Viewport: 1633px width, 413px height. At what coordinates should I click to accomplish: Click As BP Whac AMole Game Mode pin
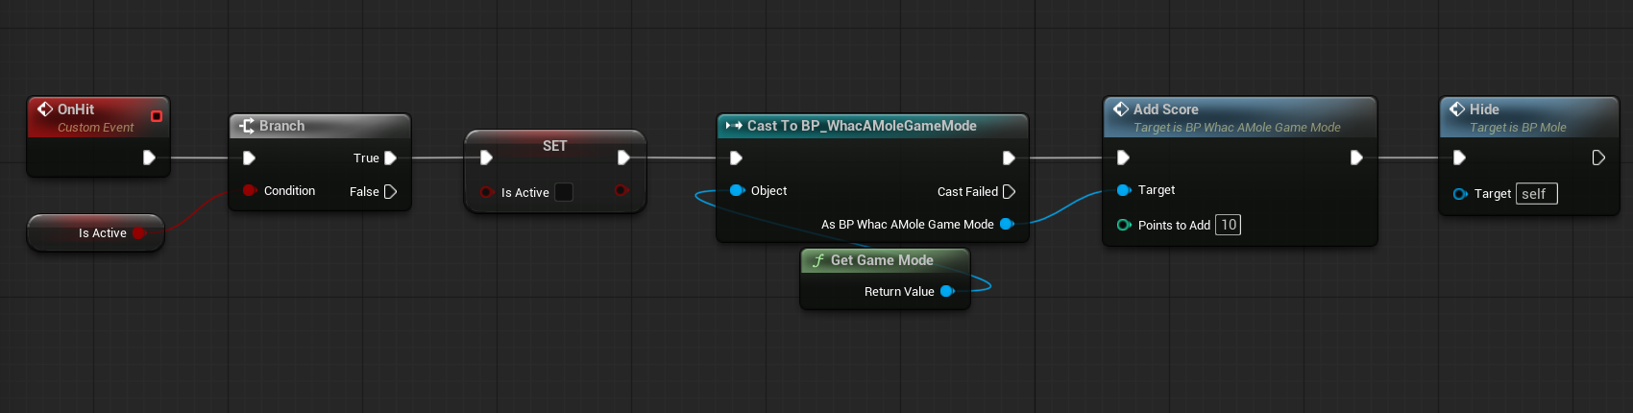coord(1007,224)
